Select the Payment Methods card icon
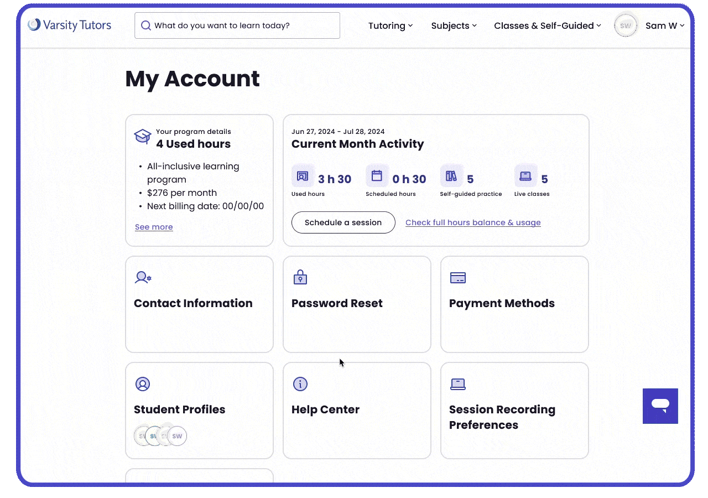Screen dimensions: 708x498 tap(458, 277)
